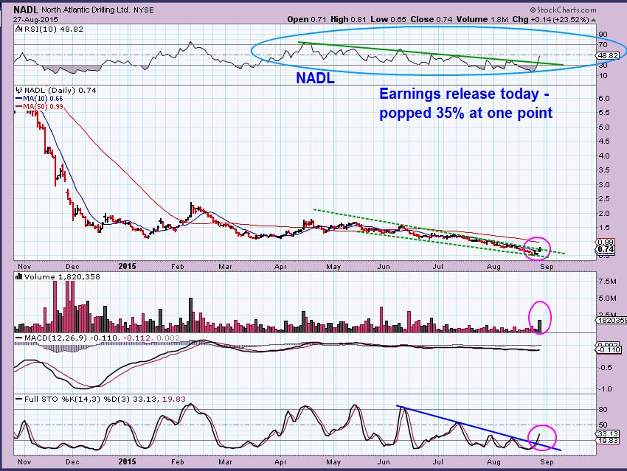
Task: Click the Low 0.65 value
Action: [x=388, y=19]
